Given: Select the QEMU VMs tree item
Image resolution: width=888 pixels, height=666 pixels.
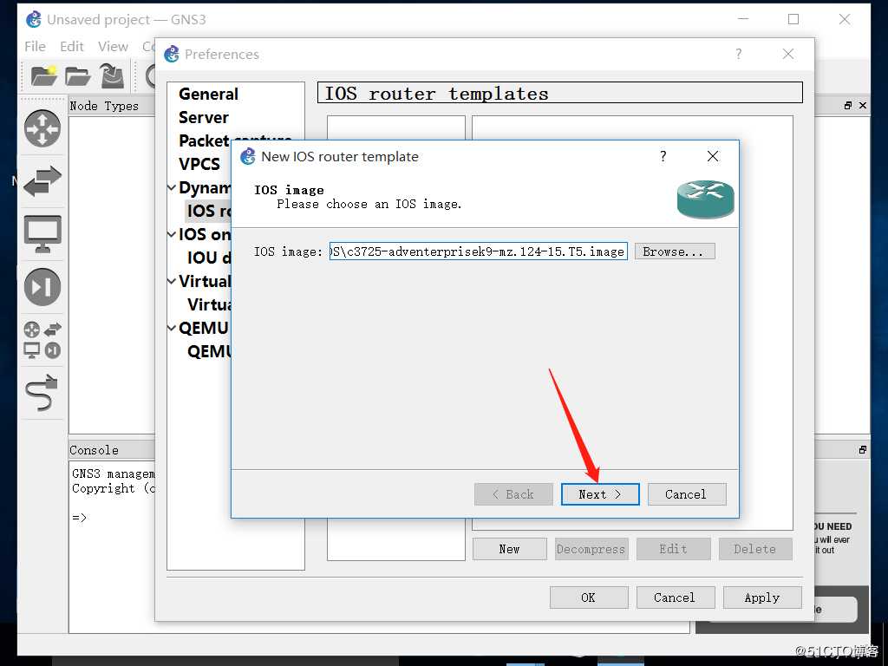Looking at the screenshot, I should [x=209, y=352].
